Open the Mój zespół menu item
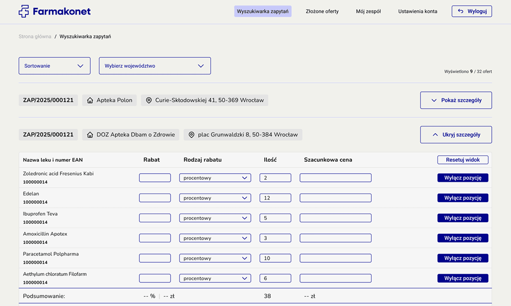 [x=368, y=12]
